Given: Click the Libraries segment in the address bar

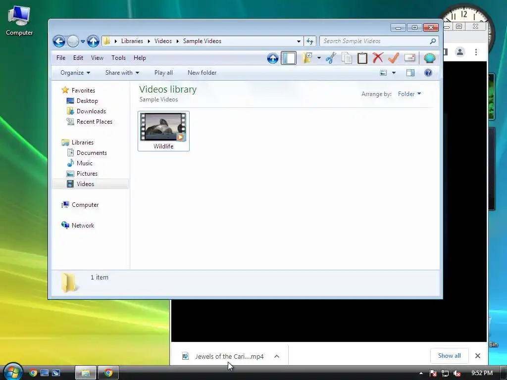Looking at the screenshot, I should [x=132, y=41].
